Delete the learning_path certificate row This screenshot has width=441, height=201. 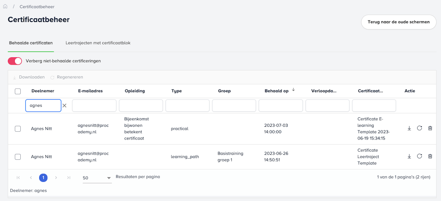click(430, 156)
